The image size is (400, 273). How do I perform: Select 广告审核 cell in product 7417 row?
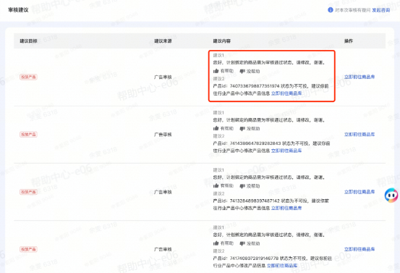(x=163, y=249)
